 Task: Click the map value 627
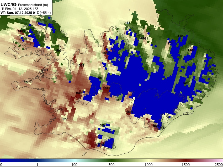coord(118,100)
